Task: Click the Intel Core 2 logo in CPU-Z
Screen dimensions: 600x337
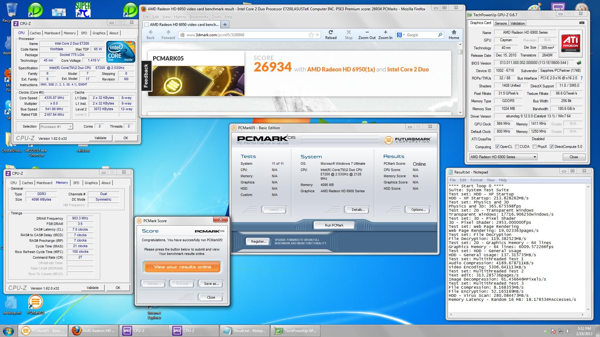Action: (121, 51)
